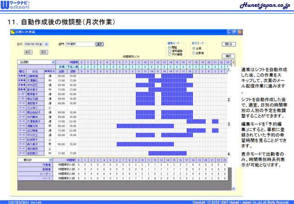
Task: Select 全員 display mode
Action: point(193,48)
